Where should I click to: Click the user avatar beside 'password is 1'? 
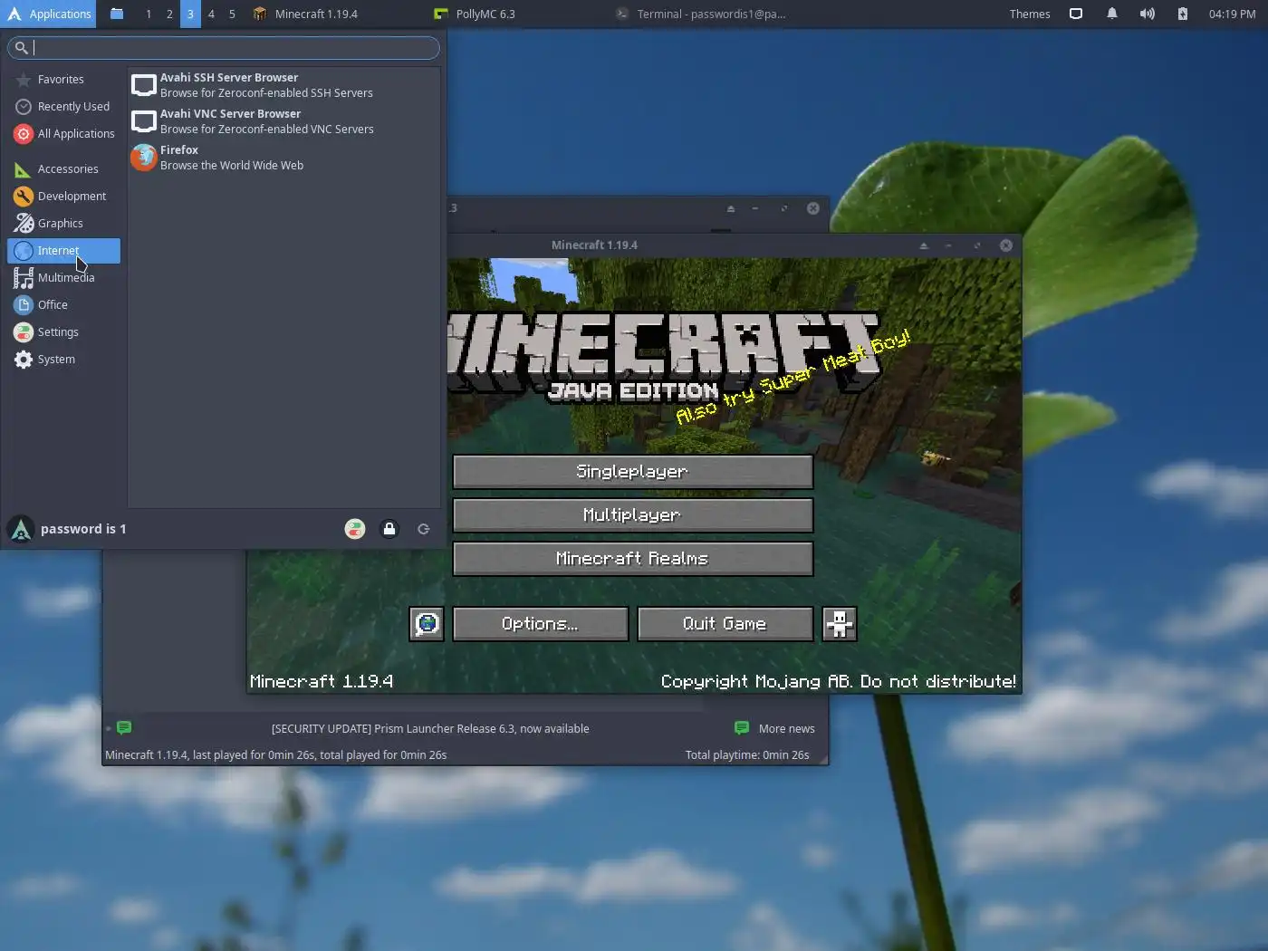click(21, 529)
